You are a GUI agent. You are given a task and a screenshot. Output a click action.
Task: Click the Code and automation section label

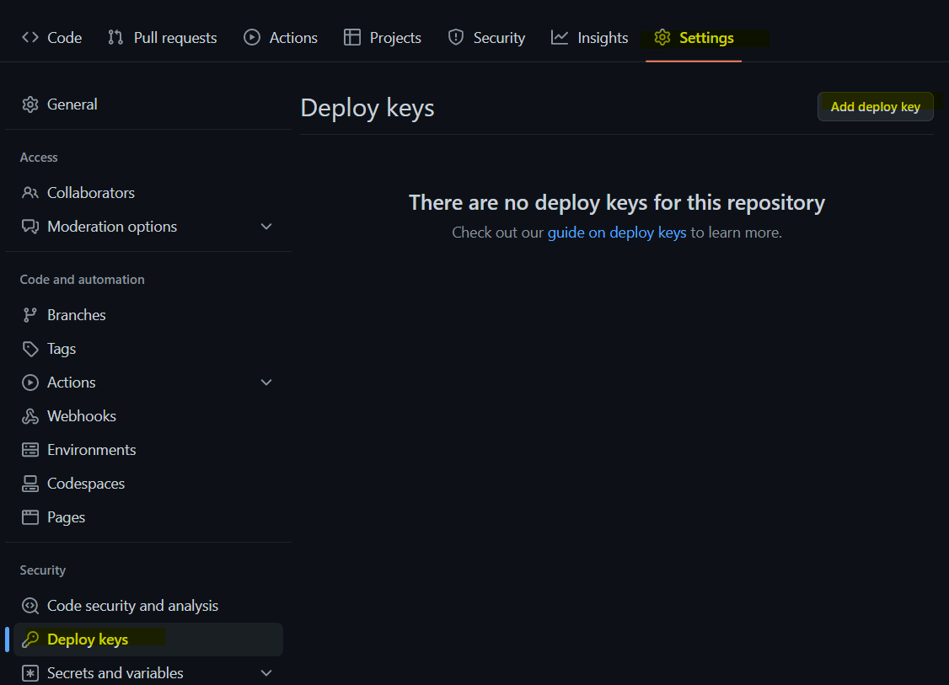pyautogui.click(x=83, y=280)
